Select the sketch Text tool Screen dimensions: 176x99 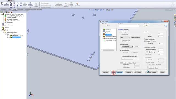[21, 5]
